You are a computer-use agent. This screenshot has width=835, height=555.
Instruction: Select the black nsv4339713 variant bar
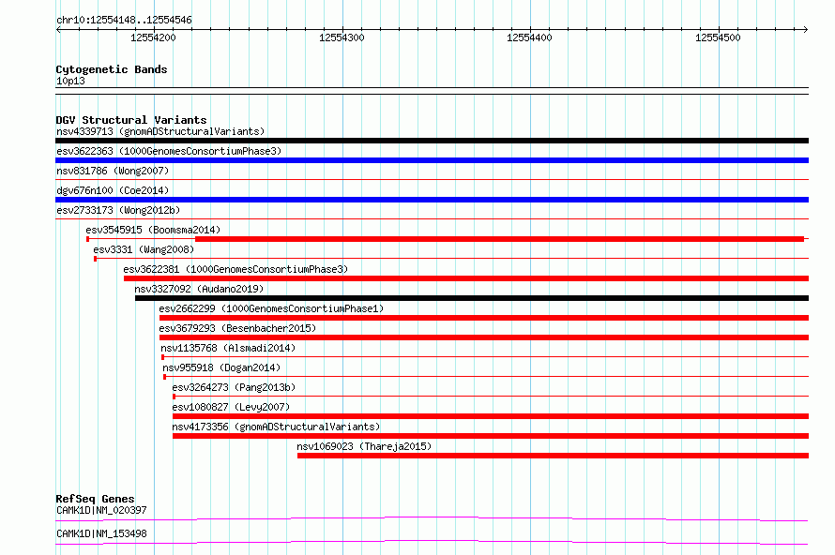(x=432, y=141)
